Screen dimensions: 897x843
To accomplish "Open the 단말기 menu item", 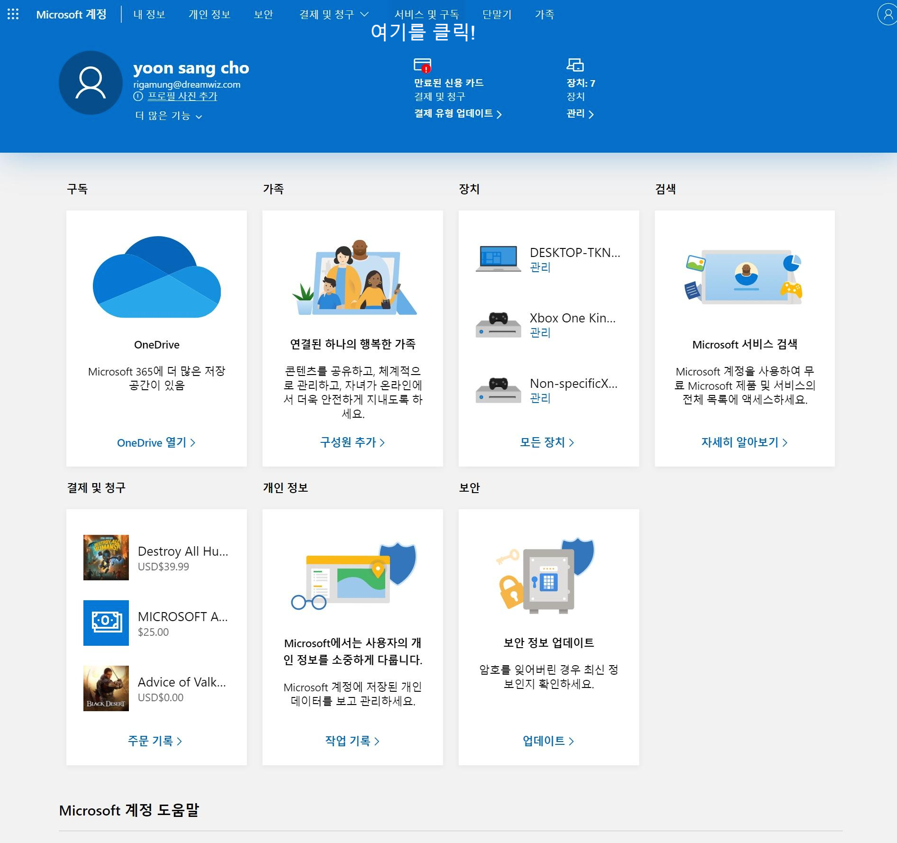I will click(497, 14).
